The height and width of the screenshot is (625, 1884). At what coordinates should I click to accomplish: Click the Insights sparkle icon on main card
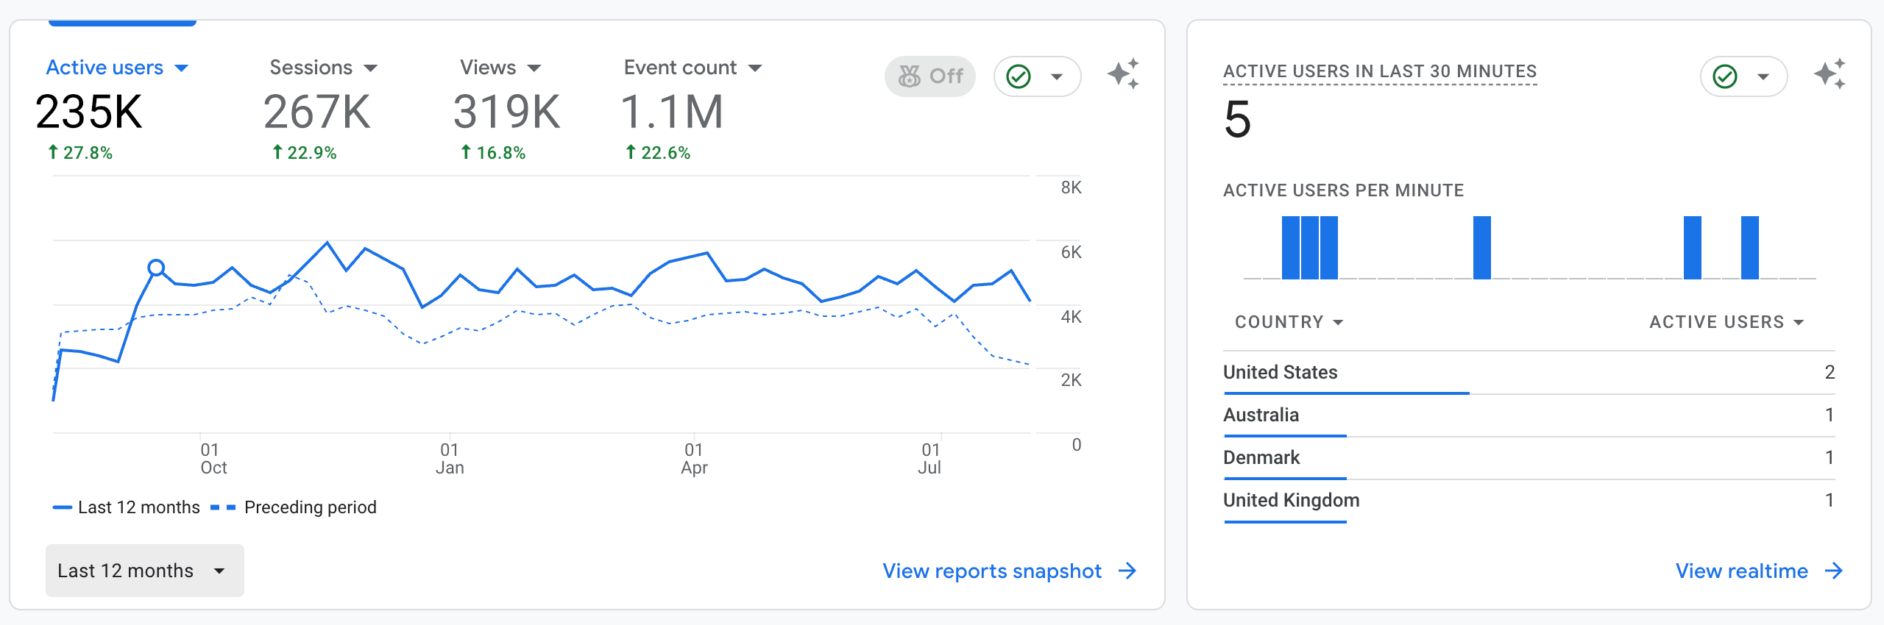pos(1123,75)
